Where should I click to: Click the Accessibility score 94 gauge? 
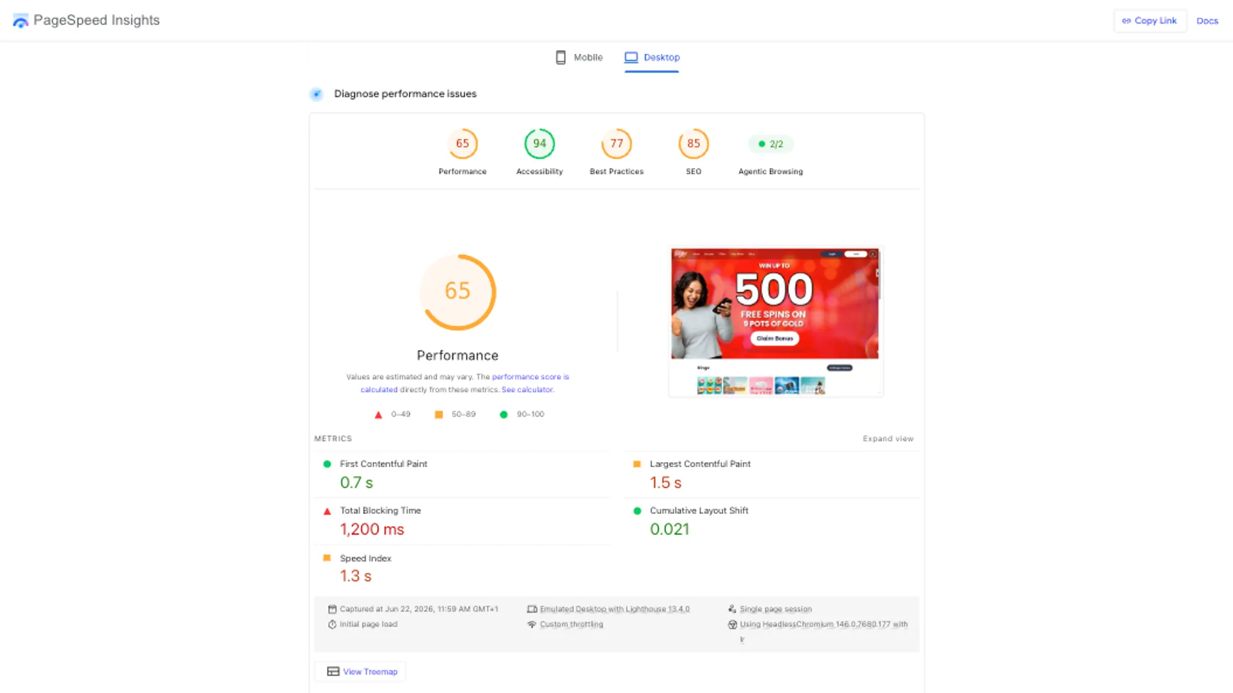click(539, 144)
